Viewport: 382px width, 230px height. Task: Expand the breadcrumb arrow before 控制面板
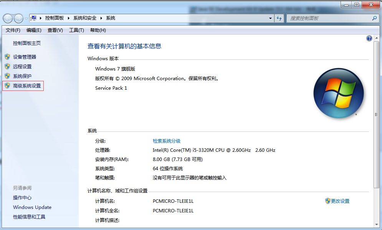[x=40, y=18]
